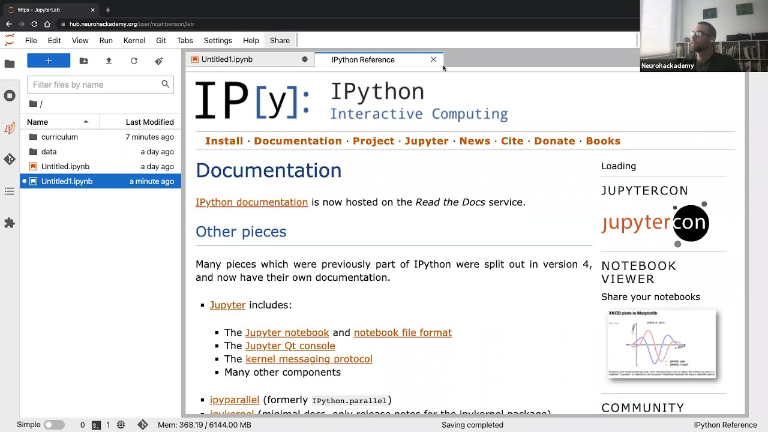This screenshot has width=768, height=432.
Task: Click the News nav link
Action: tap(475, 141)
